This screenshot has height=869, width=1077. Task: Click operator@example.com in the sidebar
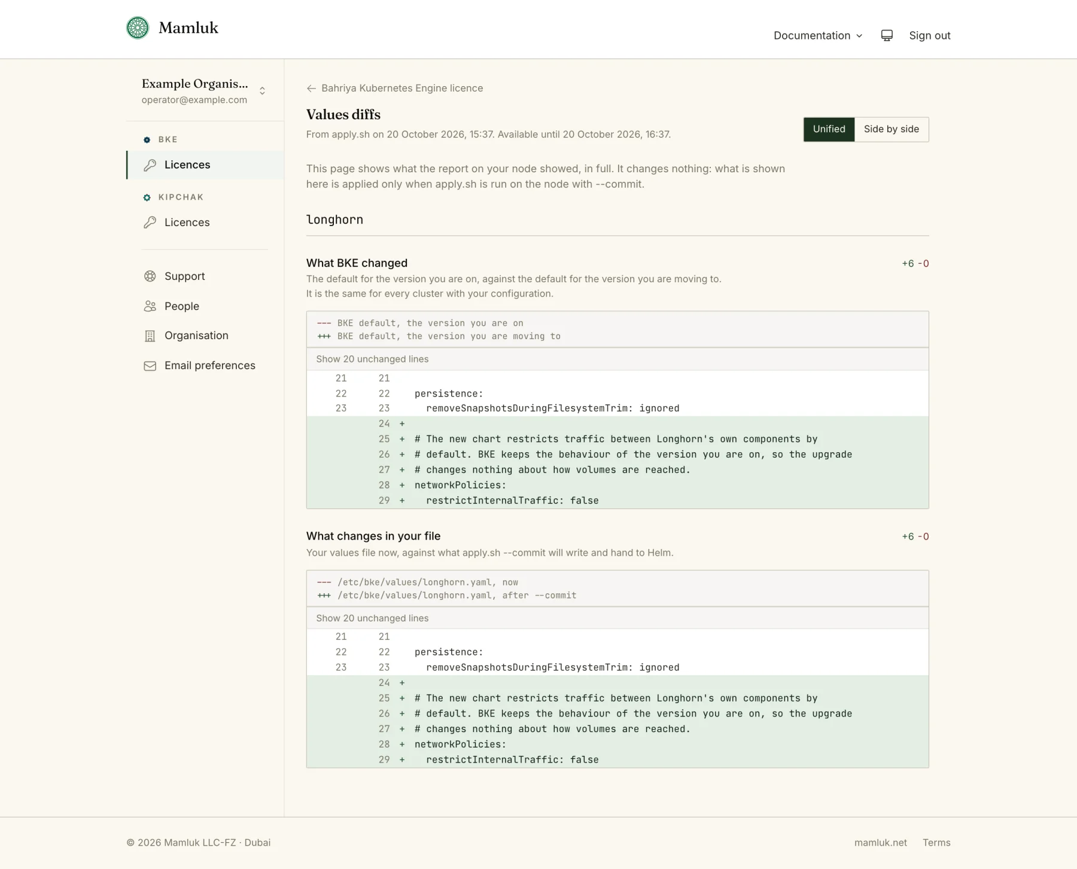[x=194, y=100]
